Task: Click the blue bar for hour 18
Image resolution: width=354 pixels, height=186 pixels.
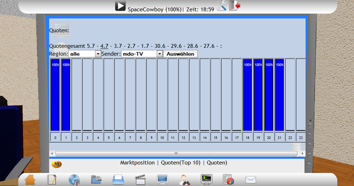Action: [x=247, y=95]
